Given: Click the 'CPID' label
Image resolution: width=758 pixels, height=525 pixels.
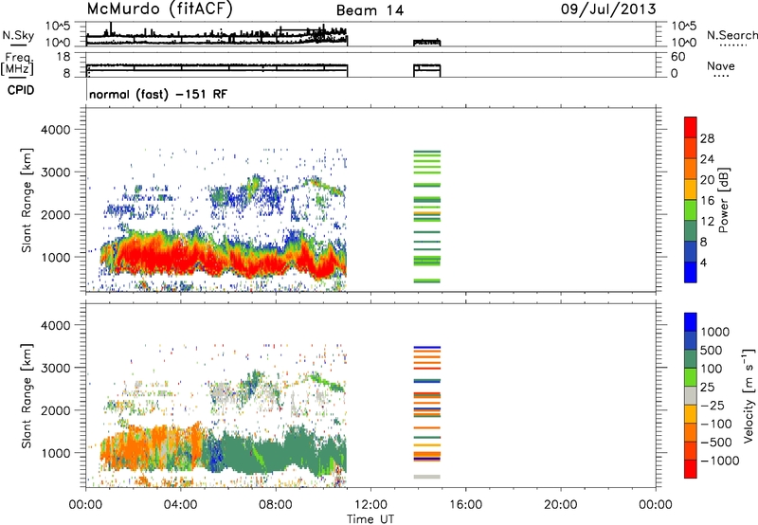Looking at the screenshot, I should pyautogui.click(x=21, y=90).
